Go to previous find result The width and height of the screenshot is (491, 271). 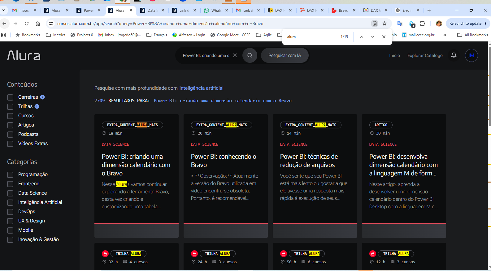(x=361, y=37)
